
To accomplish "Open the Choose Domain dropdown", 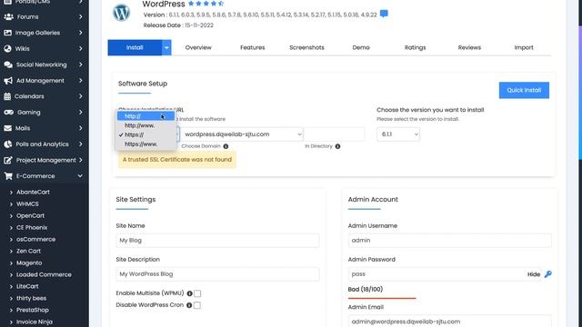I will click(x=243, y=134).
